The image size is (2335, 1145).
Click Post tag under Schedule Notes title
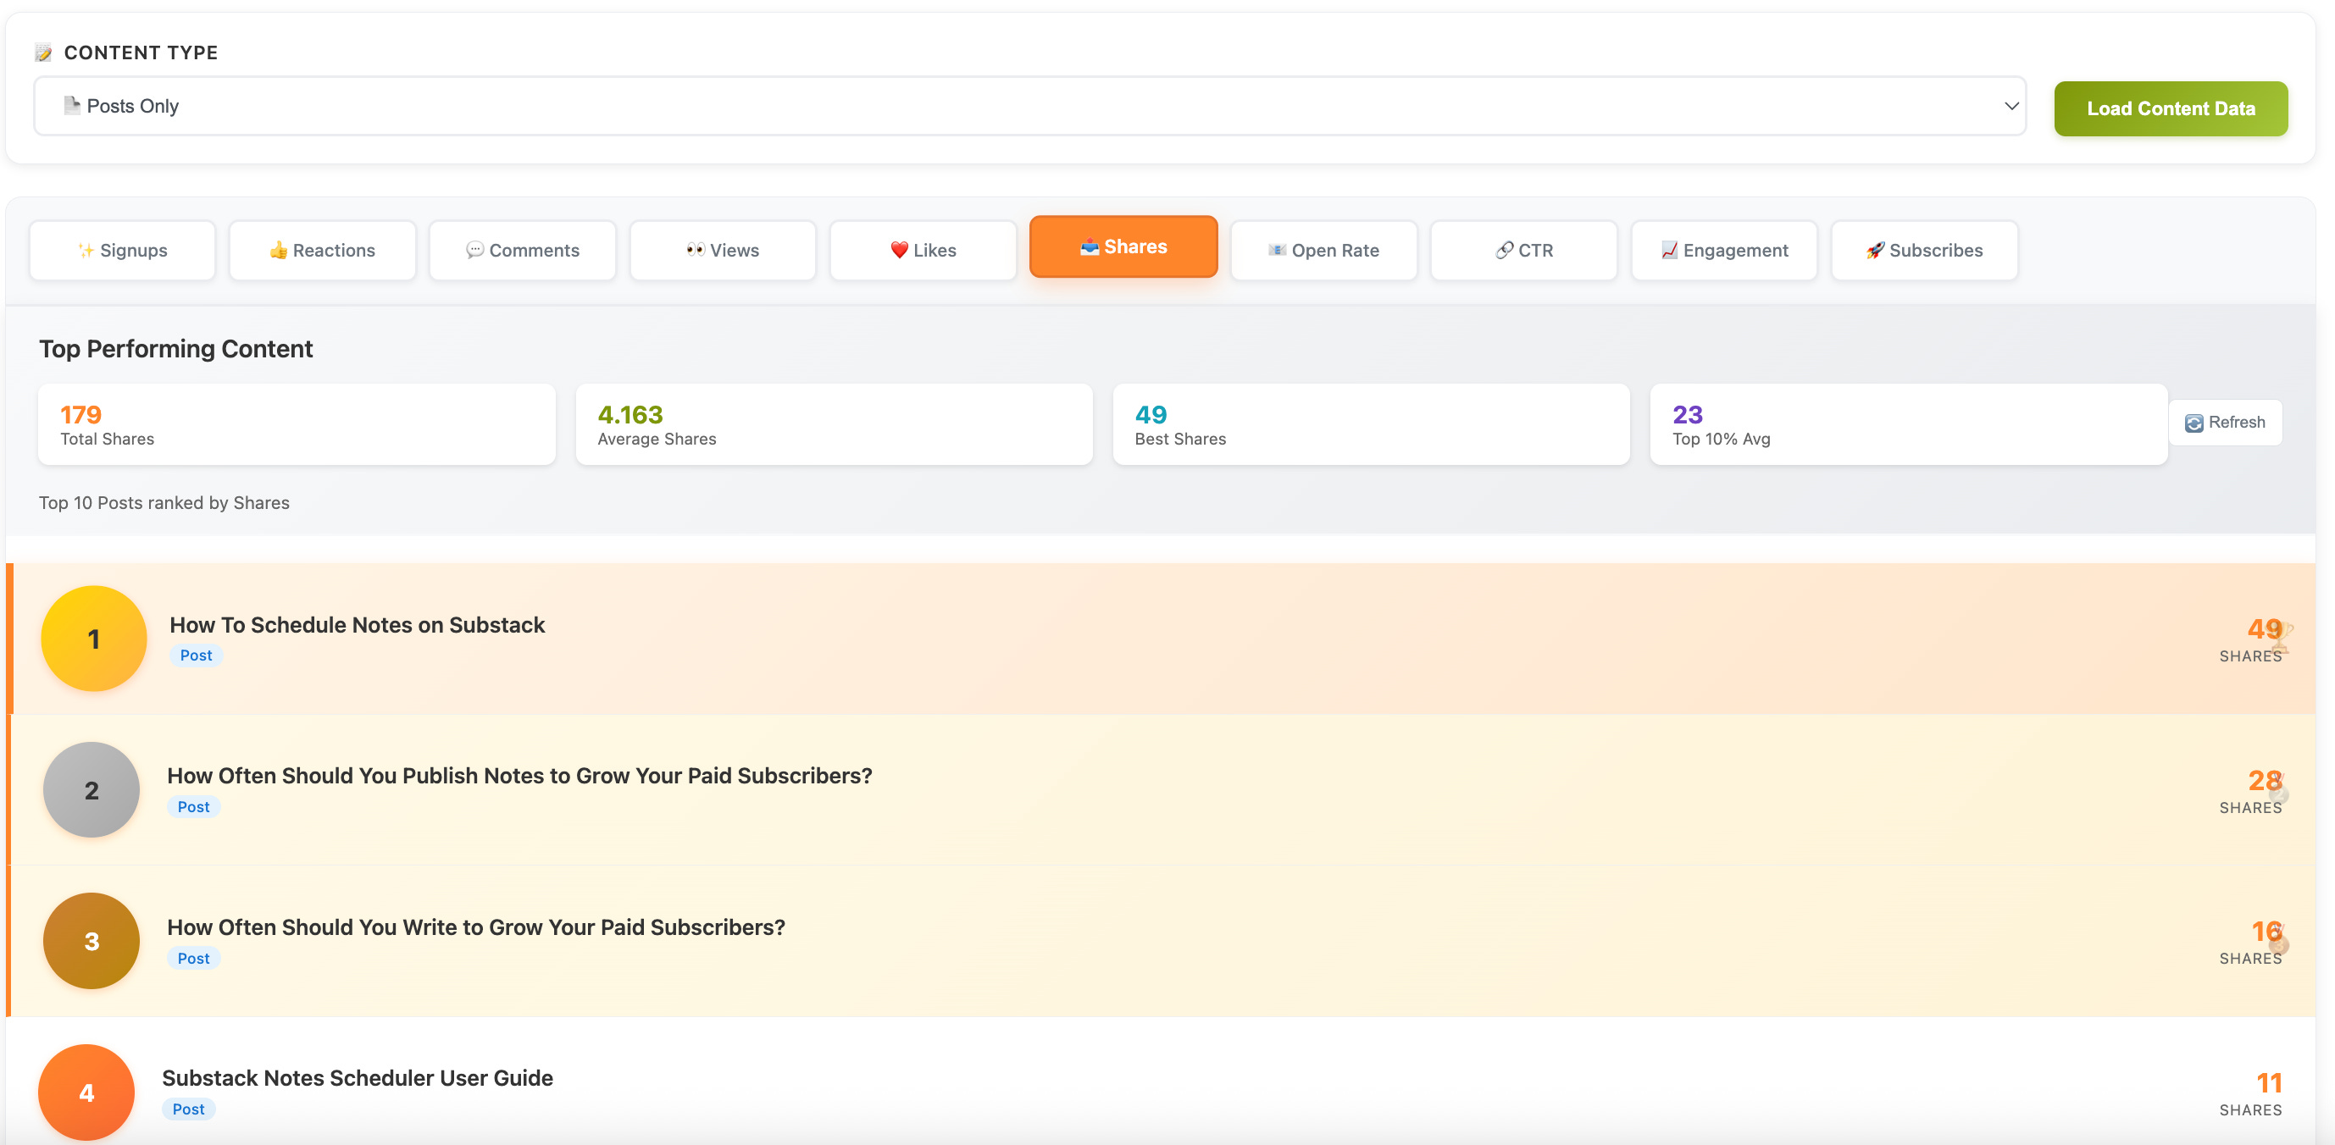[x=196, y=655]
